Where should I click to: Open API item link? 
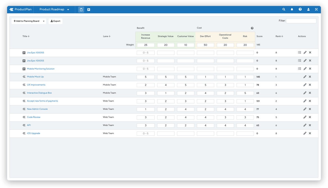(x=29, y=125)
